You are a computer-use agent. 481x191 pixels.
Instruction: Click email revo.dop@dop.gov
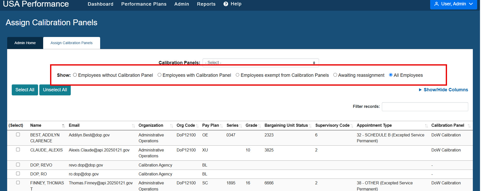(x=86, y=165)
